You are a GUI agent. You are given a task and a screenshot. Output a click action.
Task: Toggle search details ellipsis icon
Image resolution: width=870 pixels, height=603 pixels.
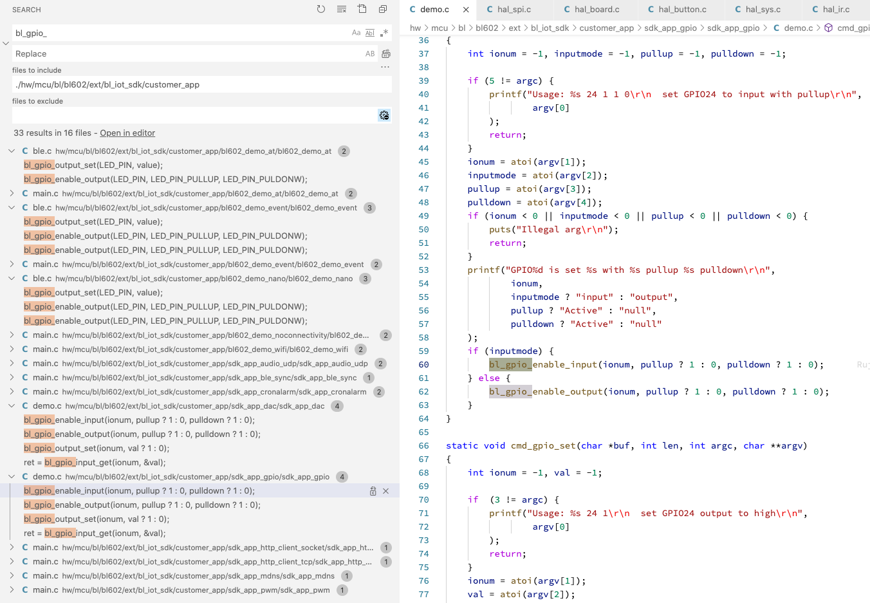pos(385,68)
